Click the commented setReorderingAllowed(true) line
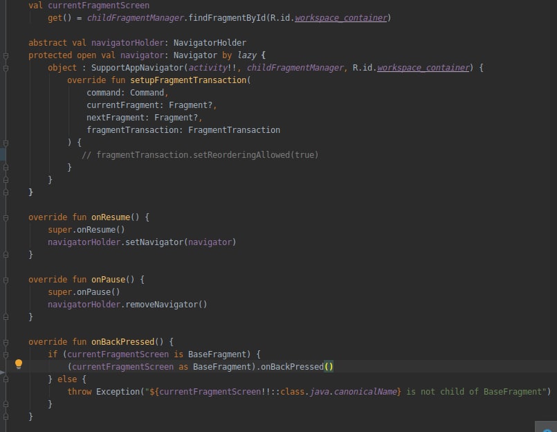This screenshot has width=557, height=432. [200, 154]
